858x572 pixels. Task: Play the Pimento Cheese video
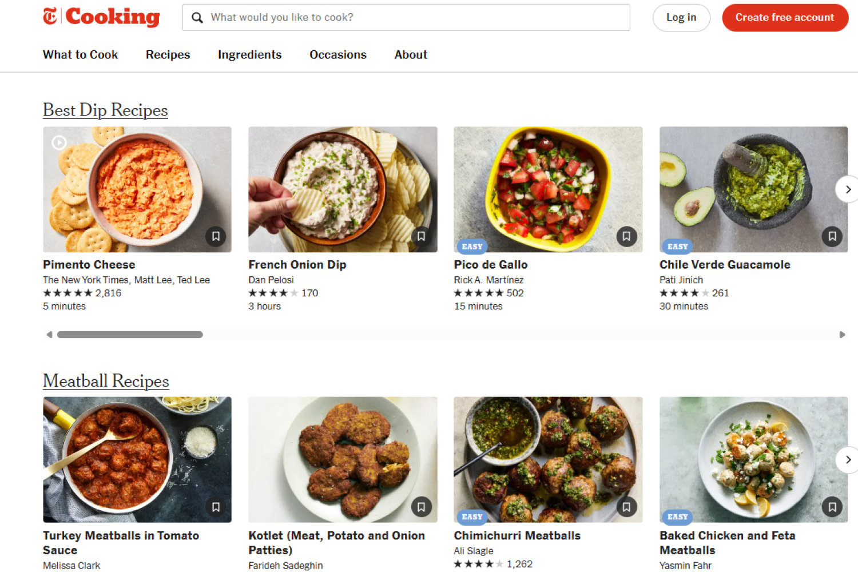59,142
